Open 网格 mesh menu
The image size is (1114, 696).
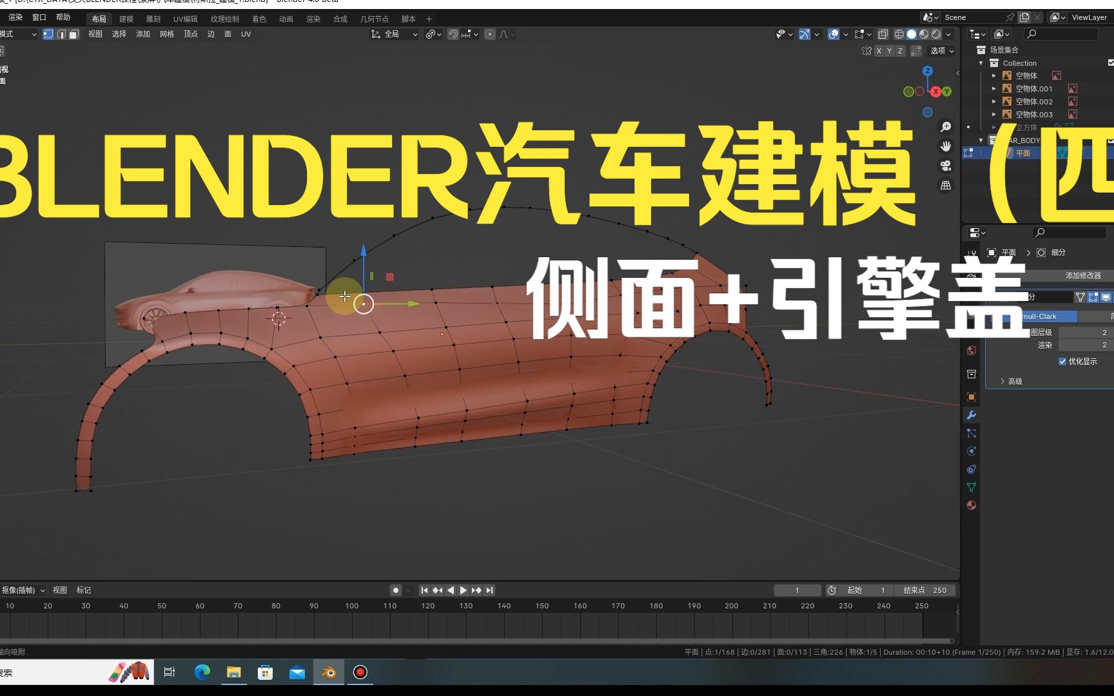pos(167,34)
